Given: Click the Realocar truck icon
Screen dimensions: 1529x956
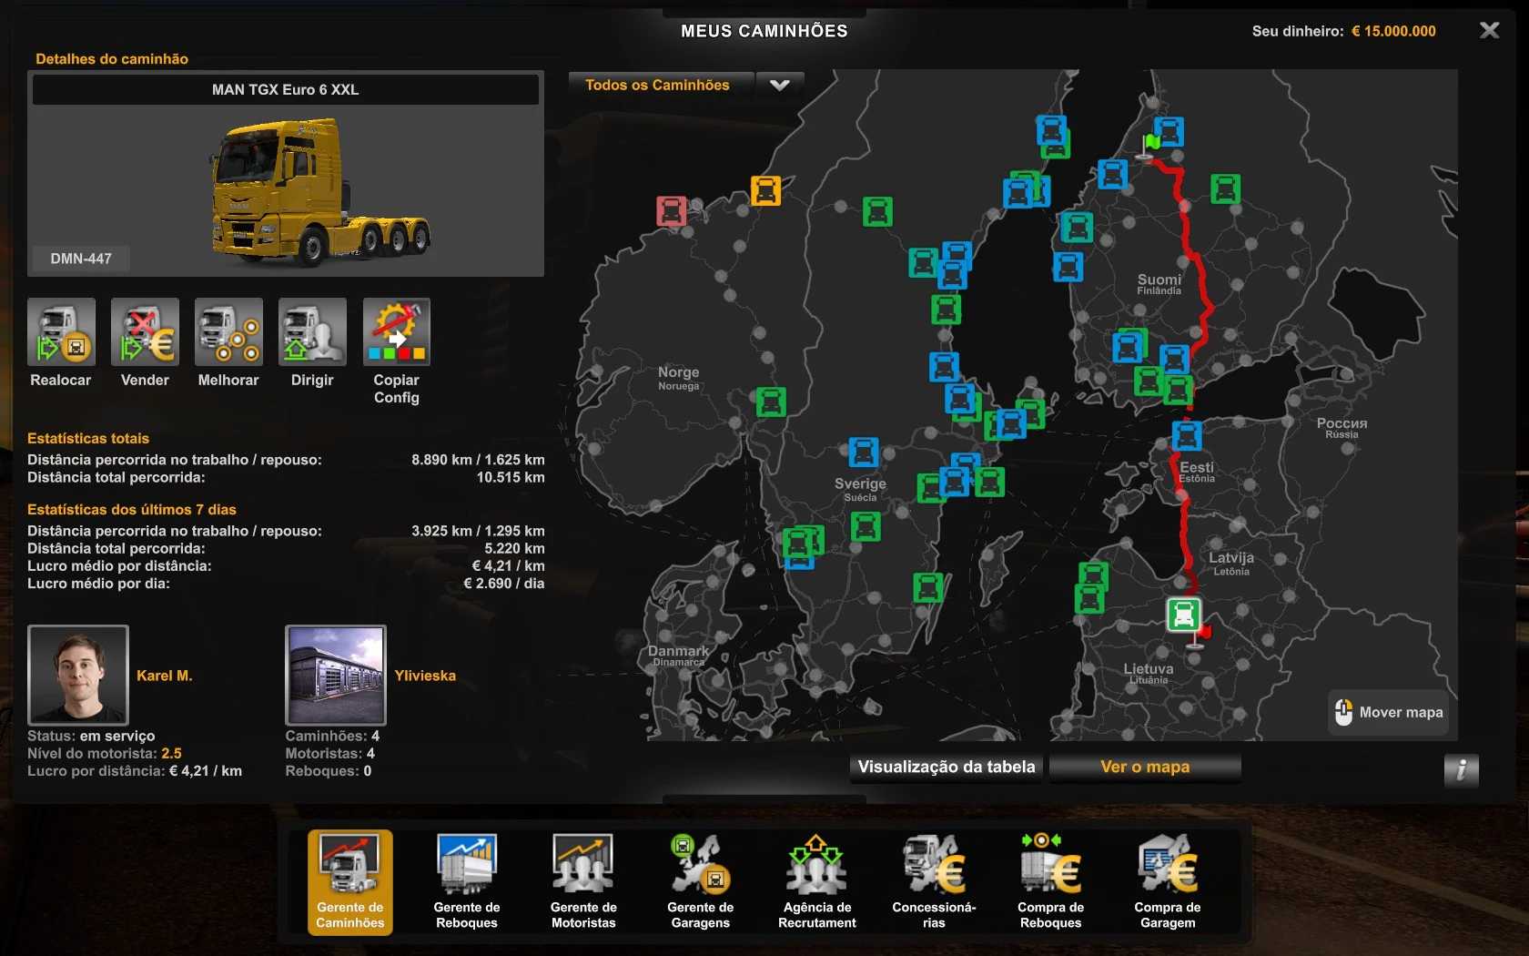Looking at the screenshot, I should point(61,332).
